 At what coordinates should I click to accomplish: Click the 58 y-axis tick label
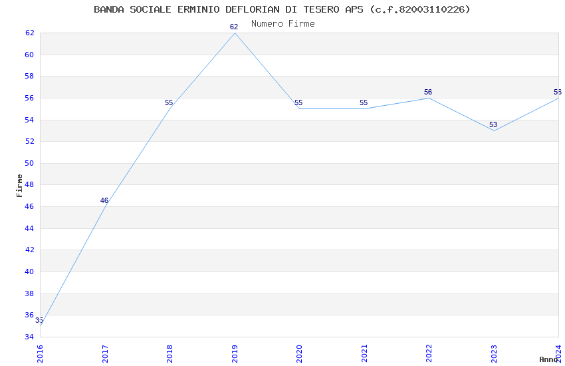click(x=29, y=76)
